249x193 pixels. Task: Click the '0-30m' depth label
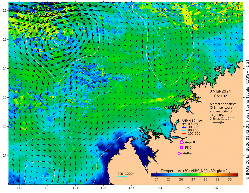pos(193,124)
